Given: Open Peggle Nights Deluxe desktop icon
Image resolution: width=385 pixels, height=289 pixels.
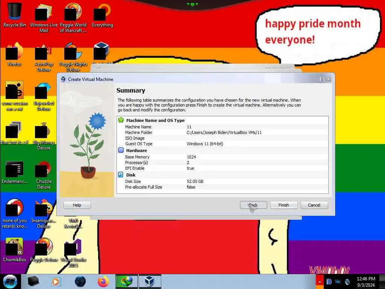Looking at the screenshot, I should [73, 57].
